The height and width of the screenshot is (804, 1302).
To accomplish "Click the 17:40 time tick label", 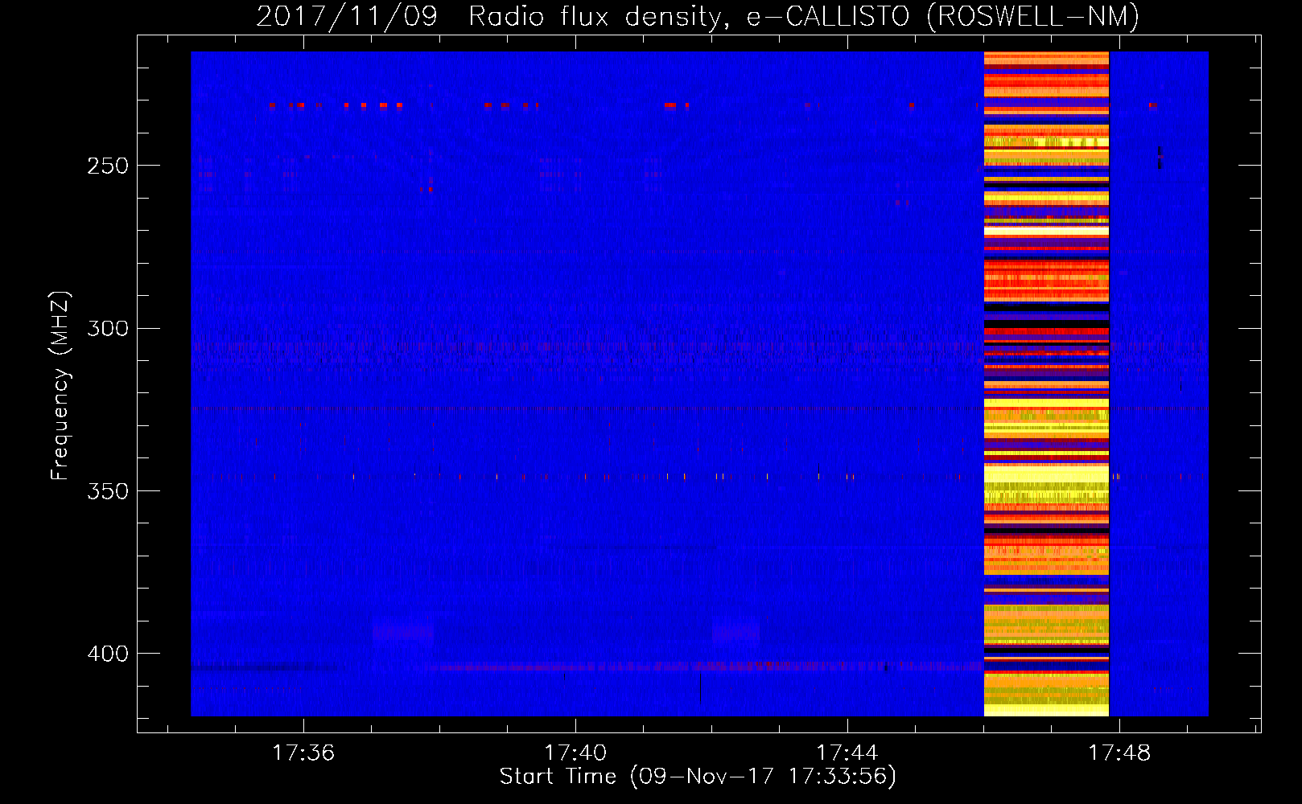I will (x=575, y=753).
